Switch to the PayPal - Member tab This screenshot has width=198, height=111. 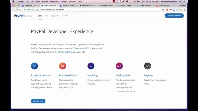click(x=126, y=6)
